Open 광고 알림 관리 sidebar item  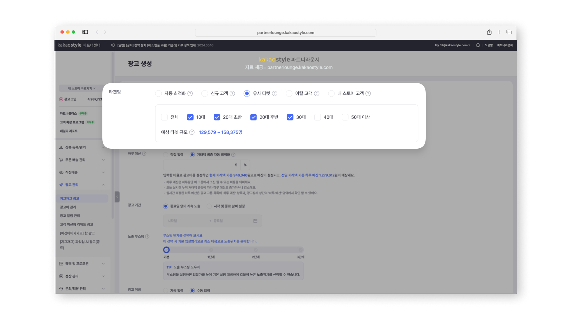pyautogui.click(x=70, y=216)
